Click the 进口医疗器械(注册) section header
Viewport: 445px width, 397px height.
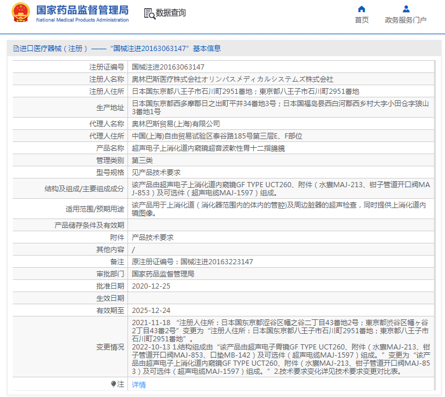117,49
